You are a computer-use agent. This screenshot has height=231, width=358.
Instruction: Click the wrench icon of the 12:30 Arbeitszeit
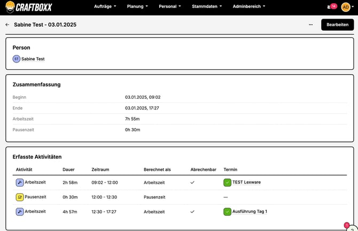click(x=20, y=212)
